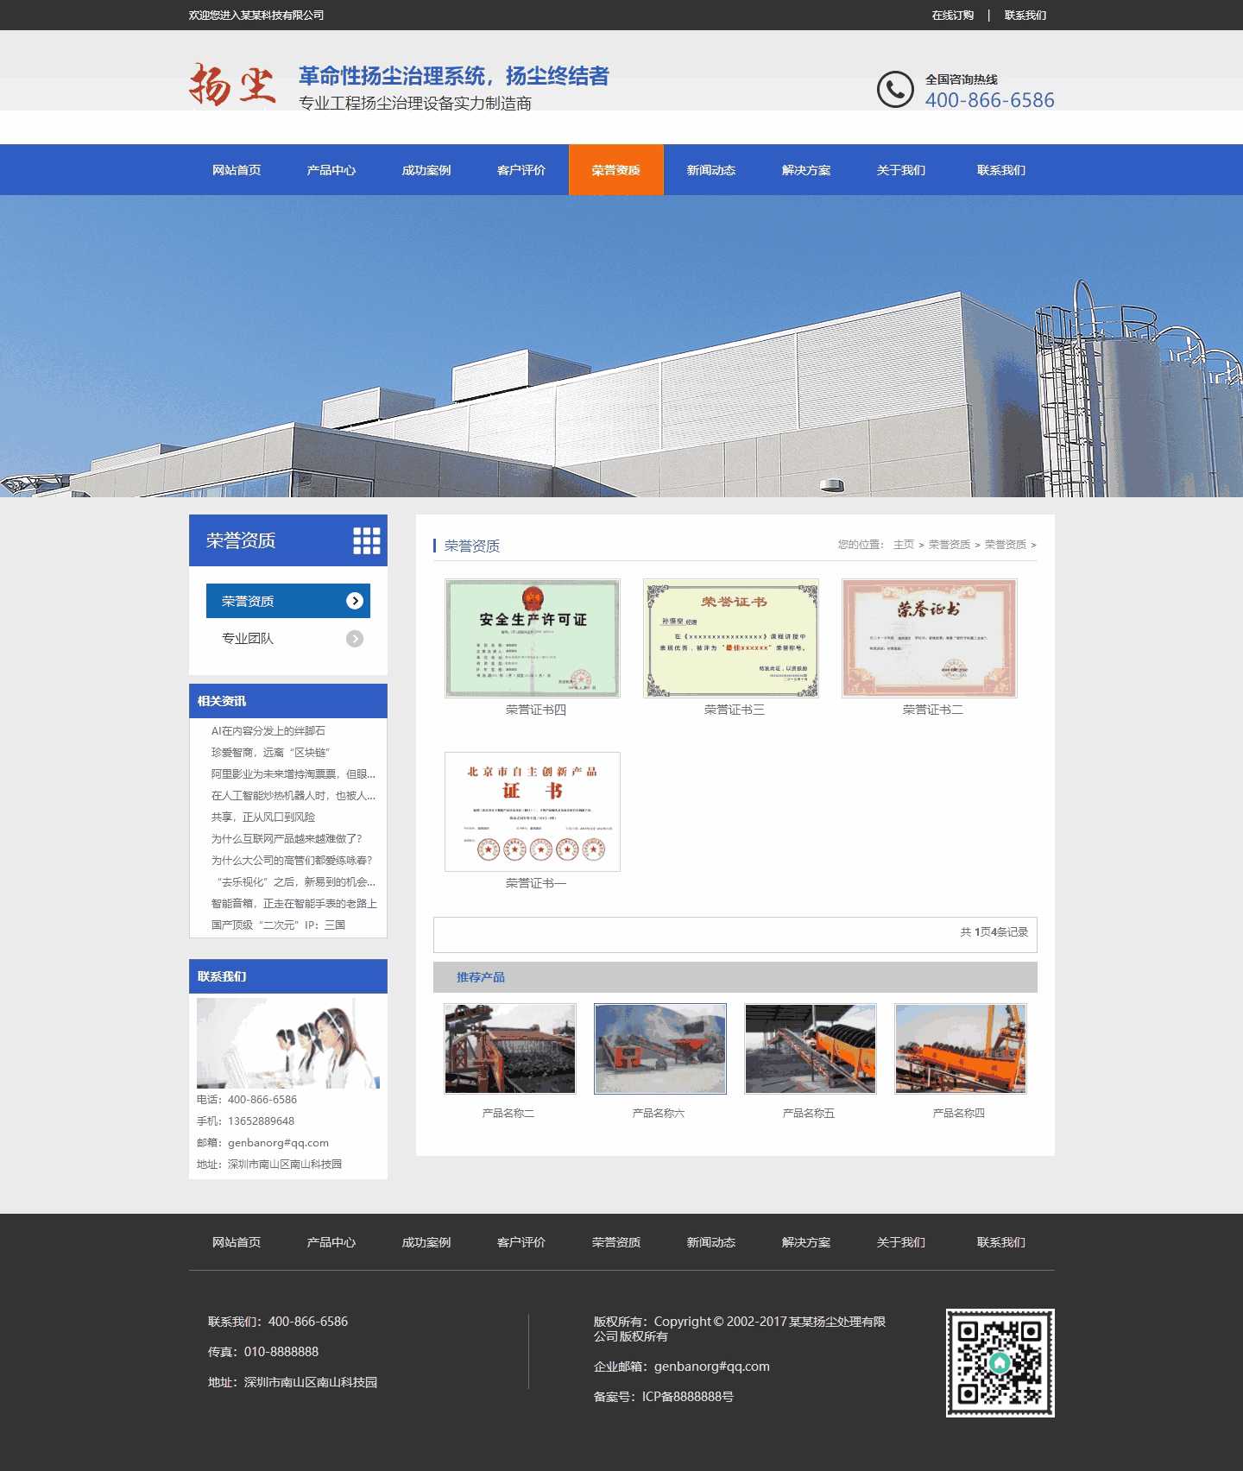Click the QR code in the footer
Viewport: 1243px width, 1471px height.
click(x=1000, y=1362)
